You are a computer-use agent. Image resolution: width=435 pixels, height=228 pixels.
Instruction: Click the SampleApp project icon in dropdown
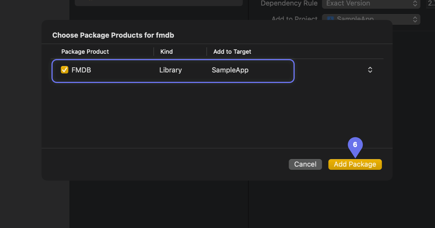(330, 18)
